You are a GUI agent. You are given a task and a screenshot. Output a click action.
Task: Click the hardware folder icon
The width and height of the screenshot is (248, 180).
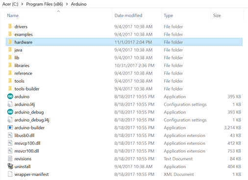[x=10, y=42]
